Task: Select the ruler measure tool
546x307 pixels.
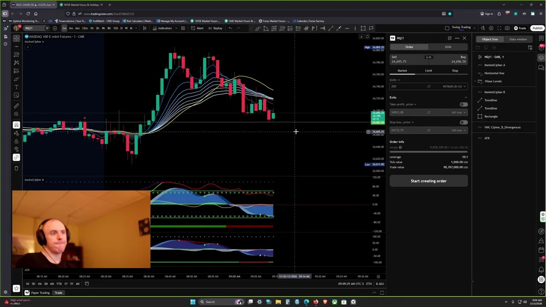Action: tap(16, 106)
